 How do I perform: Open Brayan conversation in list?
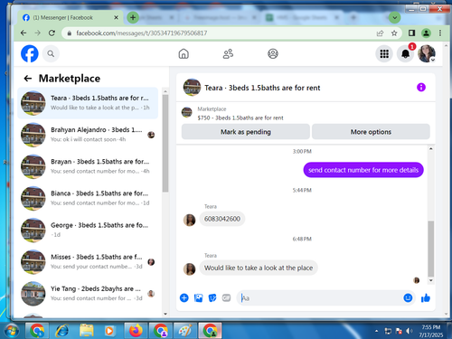click(x=88, y=166)
